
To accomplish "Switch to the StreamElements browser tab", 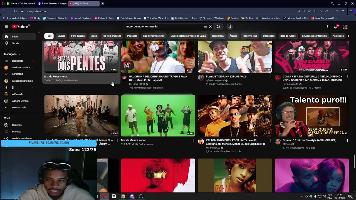I will click(53, 4).
